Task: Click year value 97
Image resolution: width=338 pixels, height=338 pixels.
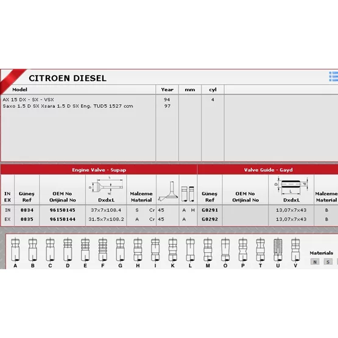Action: (x=167, y=106)
